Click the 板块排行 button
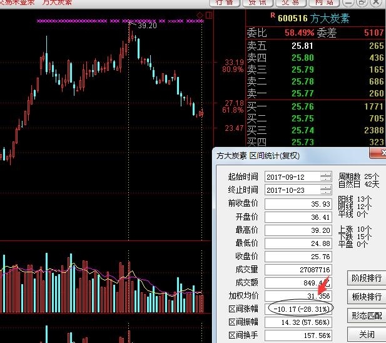Screen dimensions: 386x343 [x=367, y=297]
